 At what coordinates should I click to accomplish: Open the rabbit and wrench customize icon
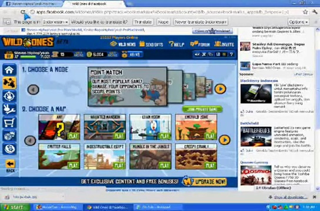(9, 109)
